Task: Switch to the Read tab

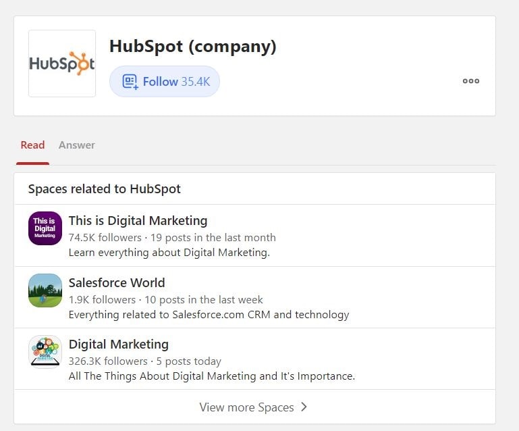Action: point(32,145)
